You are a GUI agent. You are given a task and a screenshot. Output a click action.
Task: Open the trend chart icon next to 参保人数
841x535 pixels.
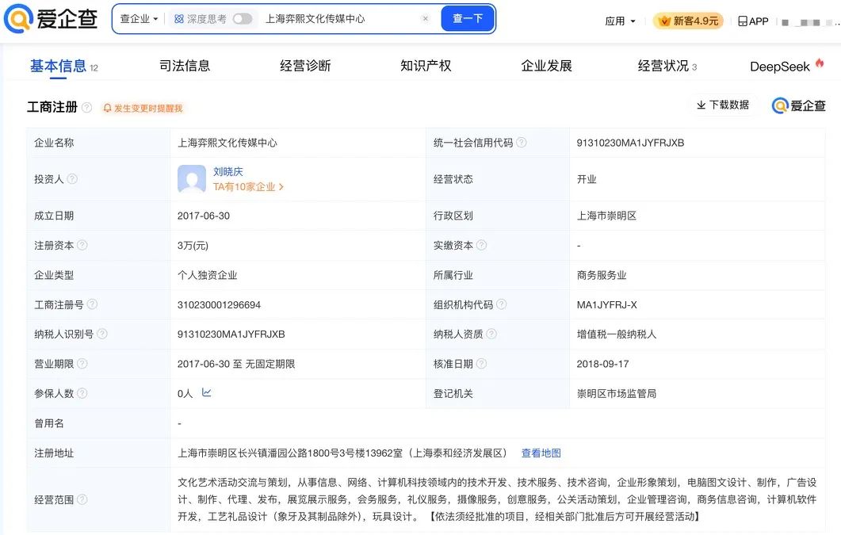tap(208, 393)
